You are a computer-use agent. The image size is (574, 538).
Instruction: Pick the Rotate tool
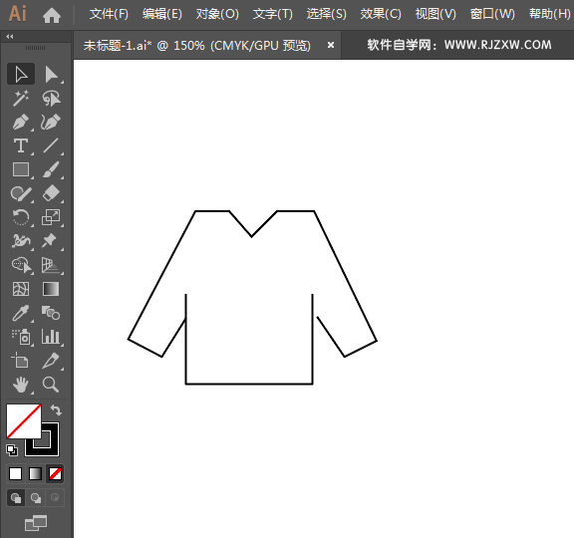[21, 217]
